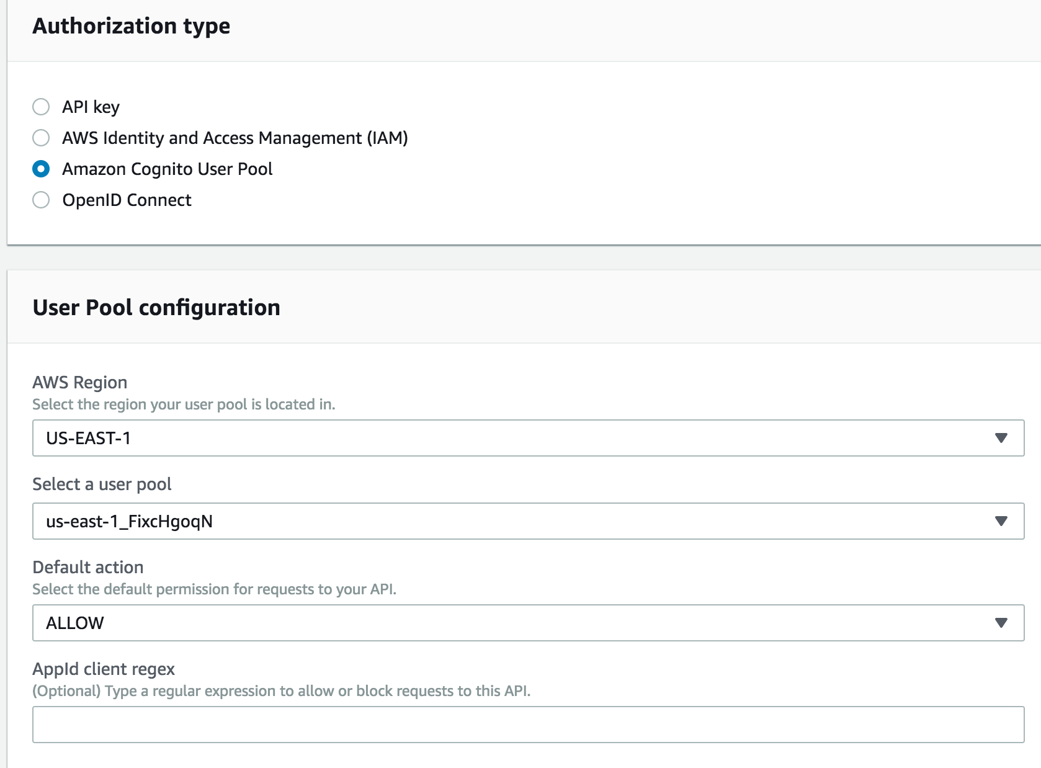The height and width of the screenshot is (768, 1041).
Task: Select the Amazon Cognito User Pool radio button
Action: click(x=41, y=169)
